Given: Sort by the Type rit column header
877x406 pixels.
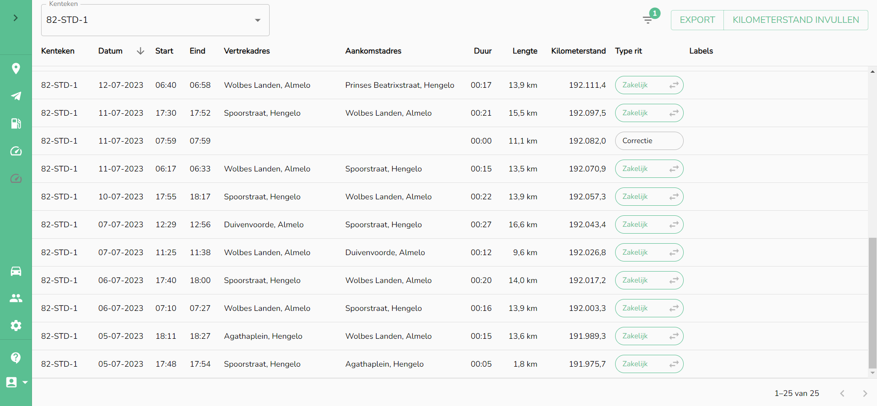Looking at the screenshot, I should tap(628, 51).
